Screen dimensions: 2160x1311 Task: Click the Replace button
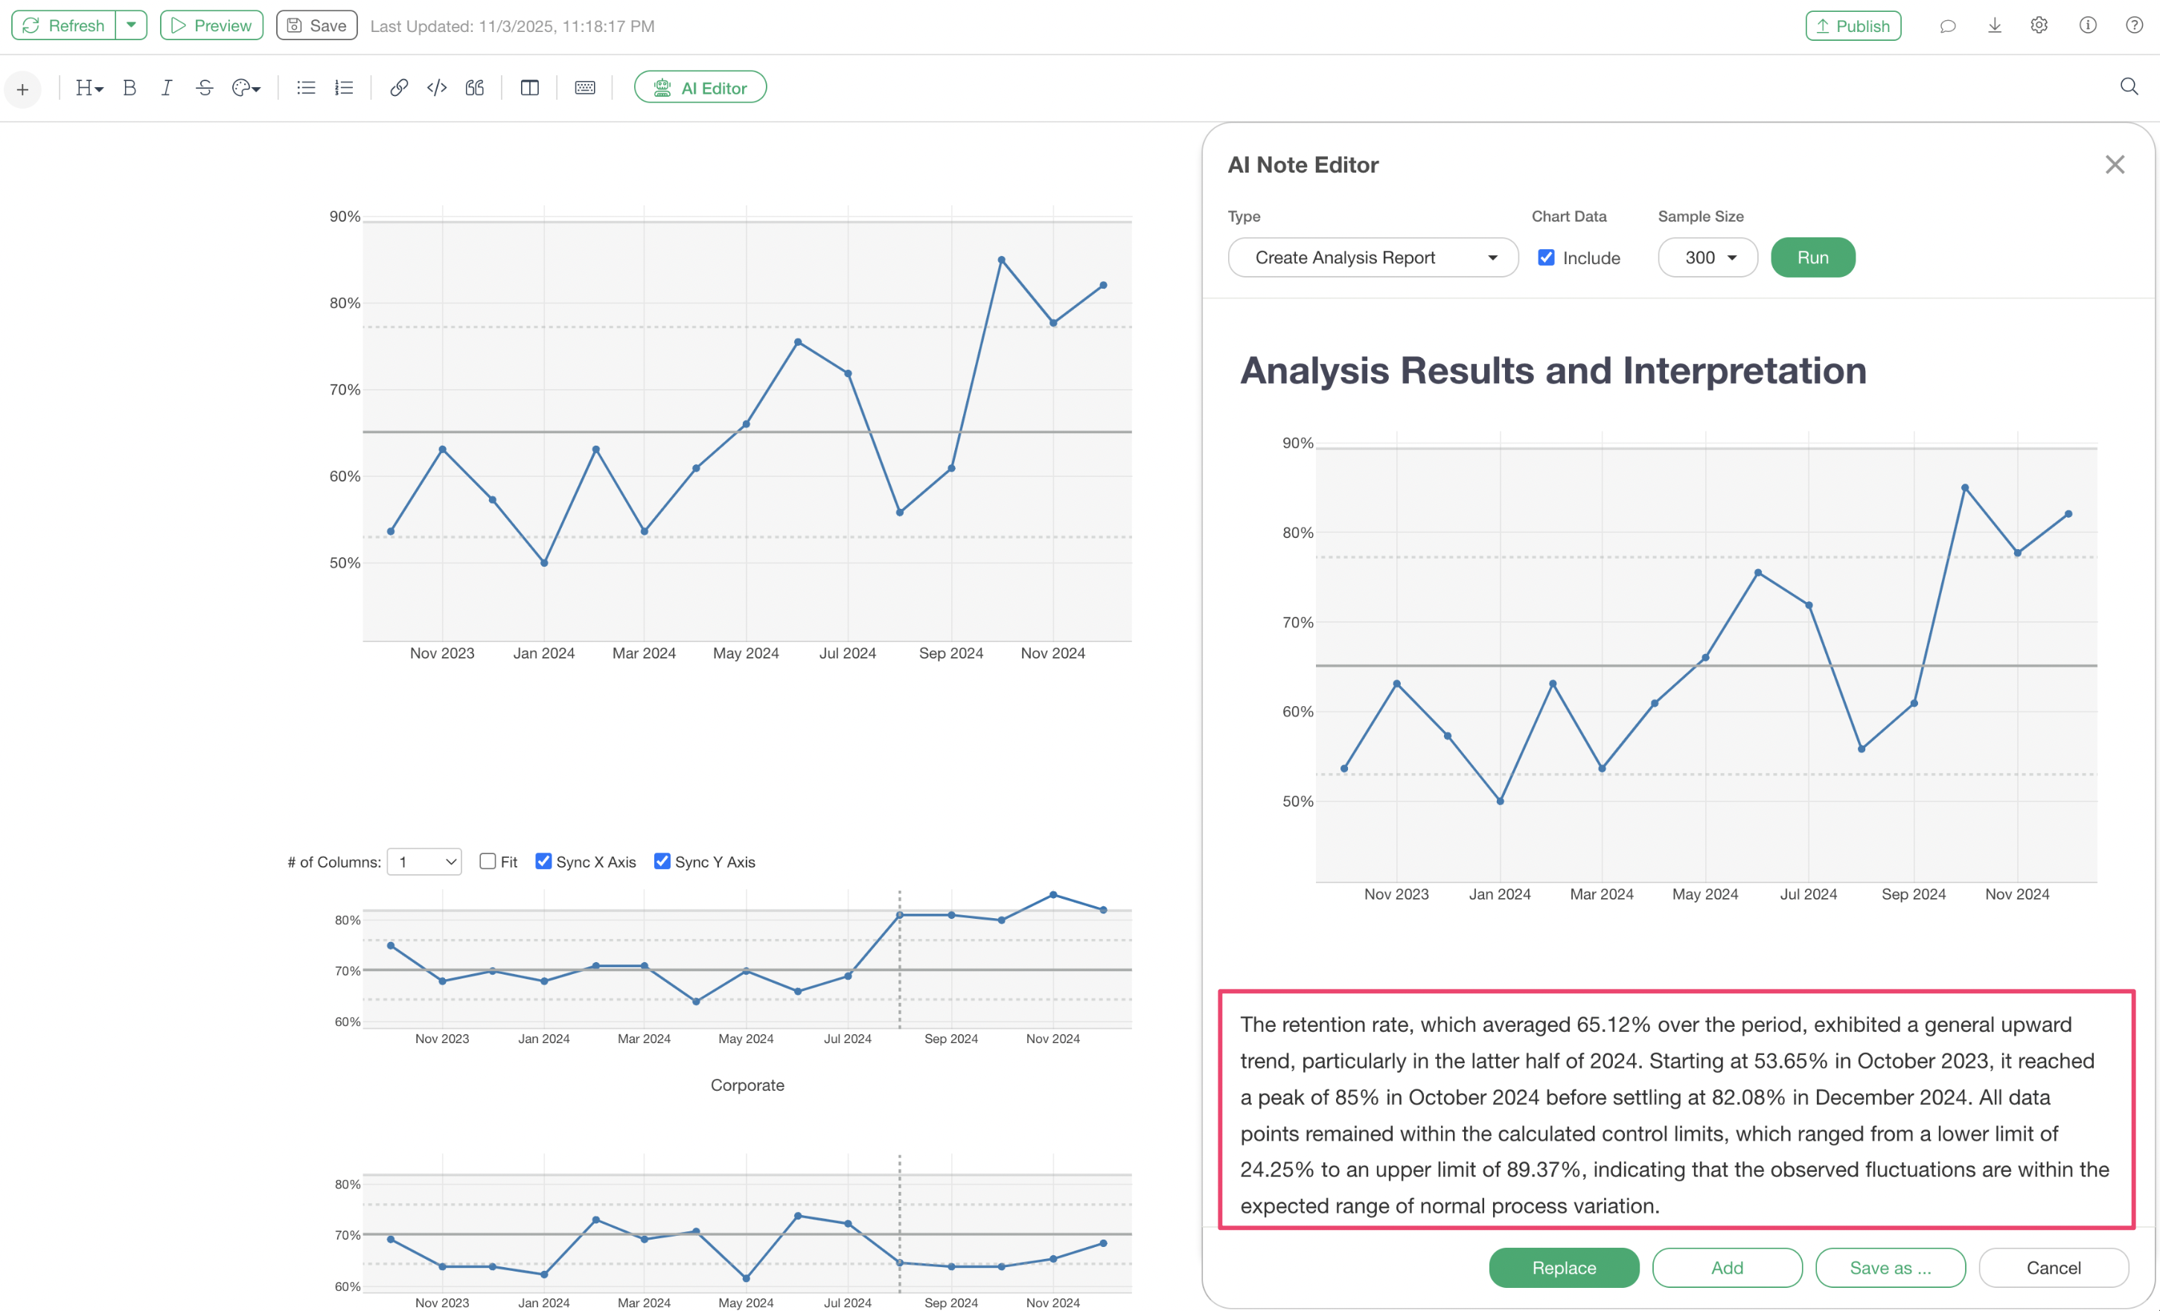1563,1268
